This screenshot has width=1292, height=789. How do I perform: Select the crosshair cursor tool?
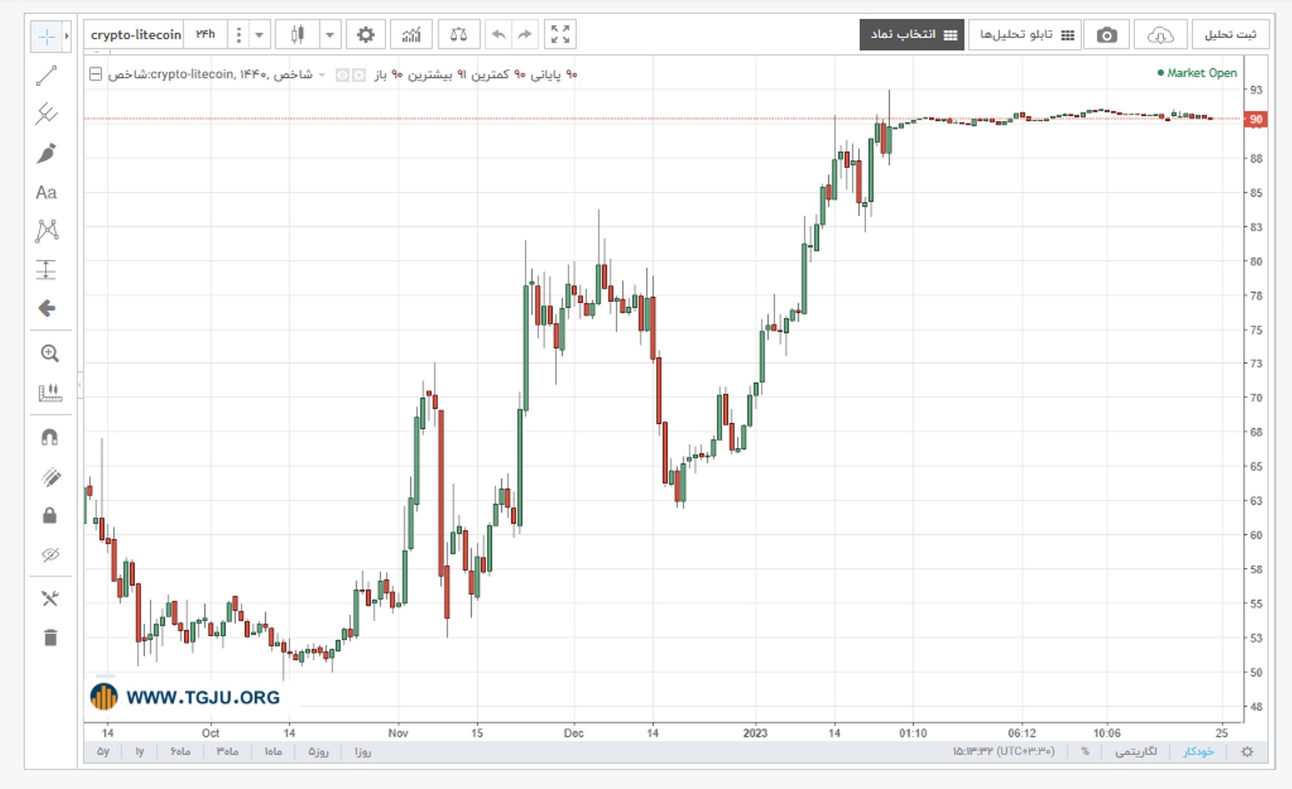pyautogui.click(x=47, y=36)
